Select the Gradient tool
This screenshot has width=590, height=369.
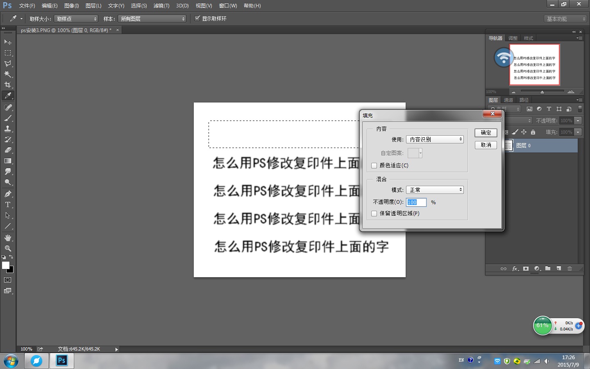click(x=8, y=161)
